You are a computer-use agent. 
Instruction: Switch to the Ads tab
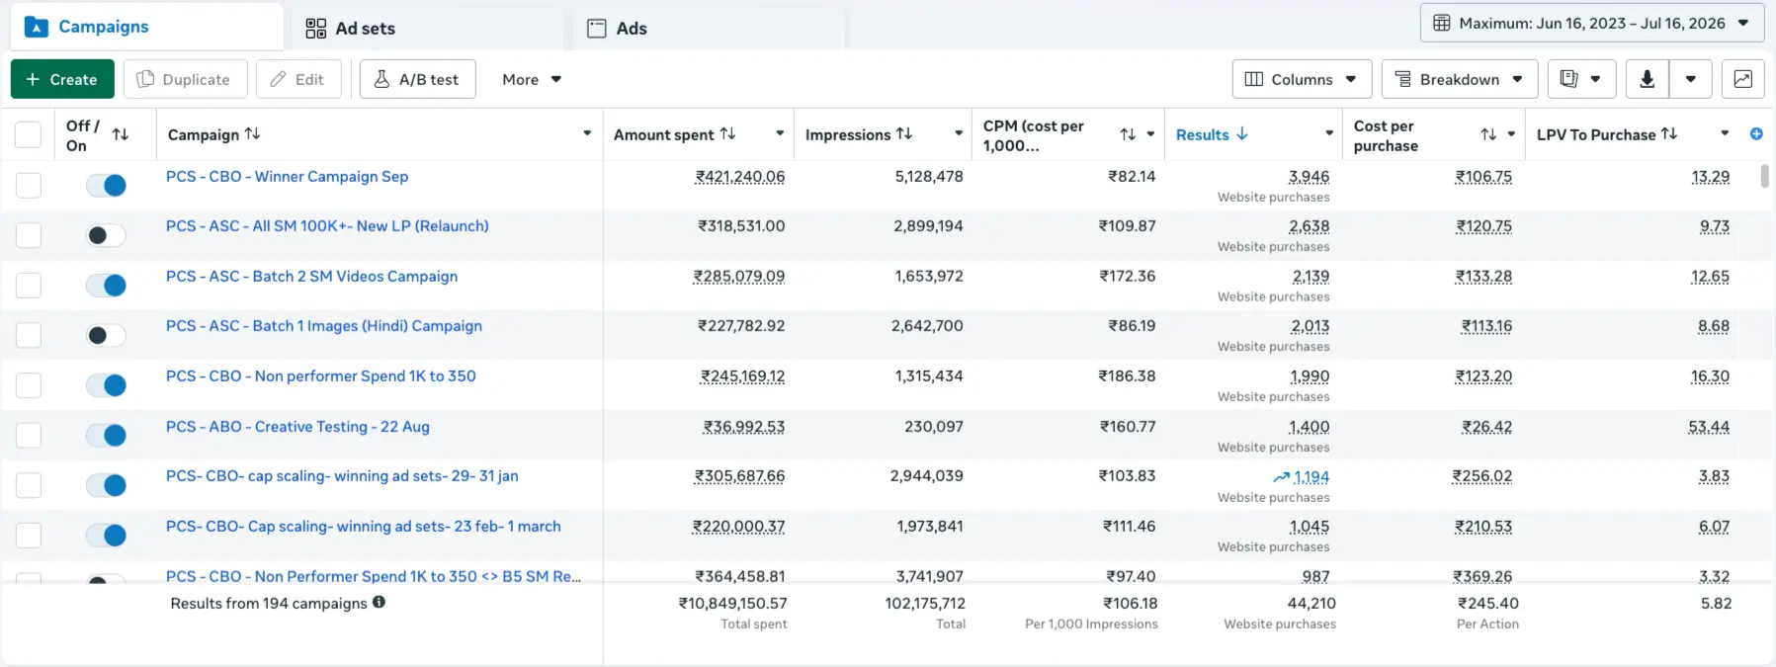click(x=617, y=29)
